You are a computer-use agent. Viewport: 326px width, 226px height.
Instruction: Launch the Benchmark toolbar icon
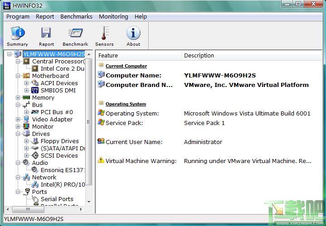tap(75, 33)
